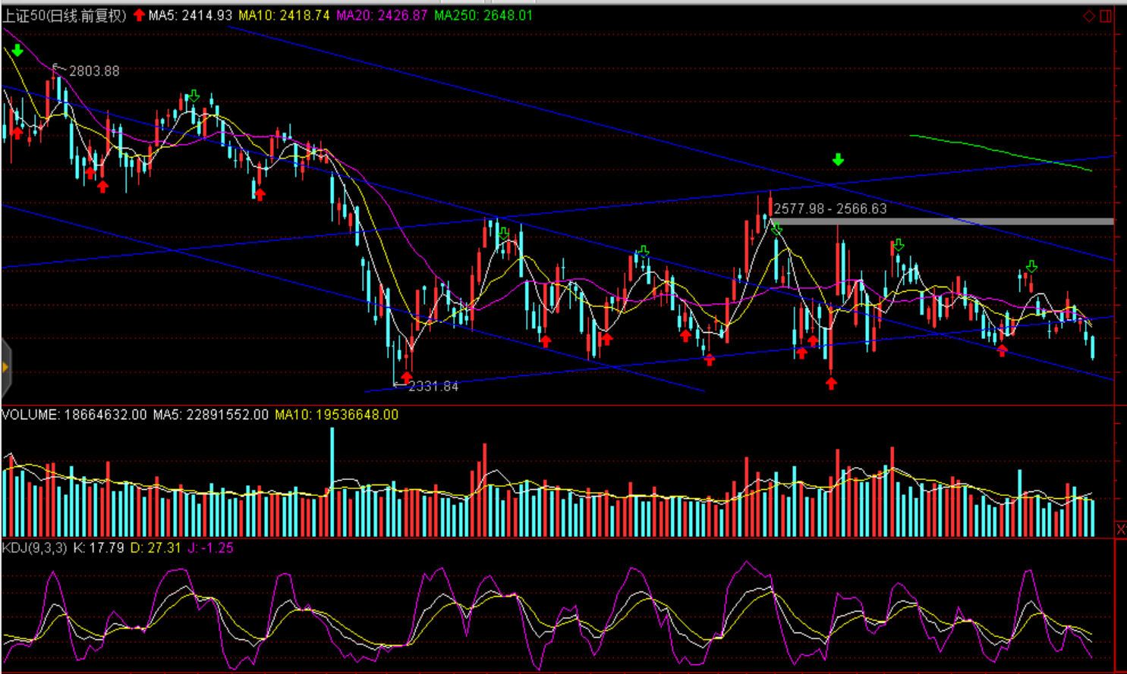Click the green sell arrow at the chart's top-left
1127x674 pixels.
[17, 51]
